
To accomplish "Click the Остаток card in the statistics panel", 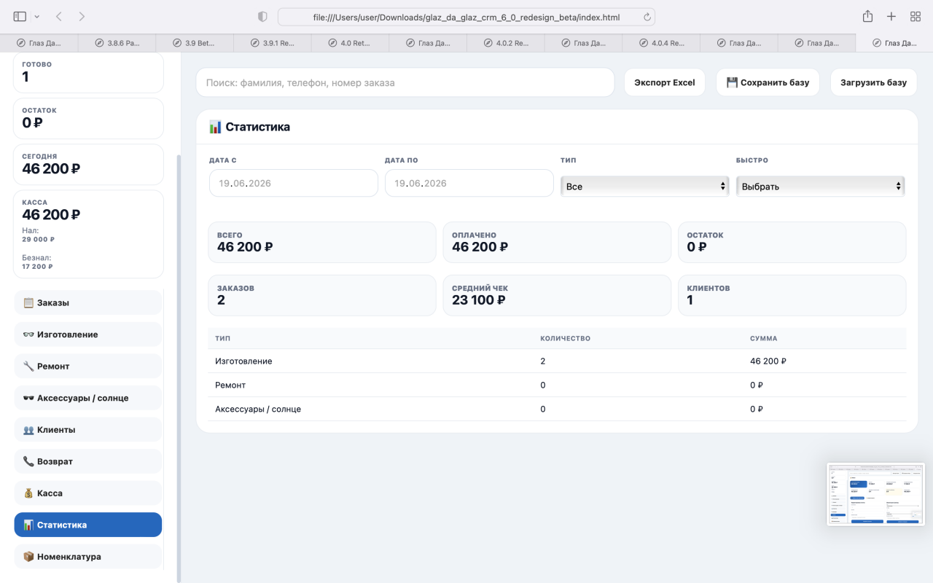I will click(x=792, y=243).
